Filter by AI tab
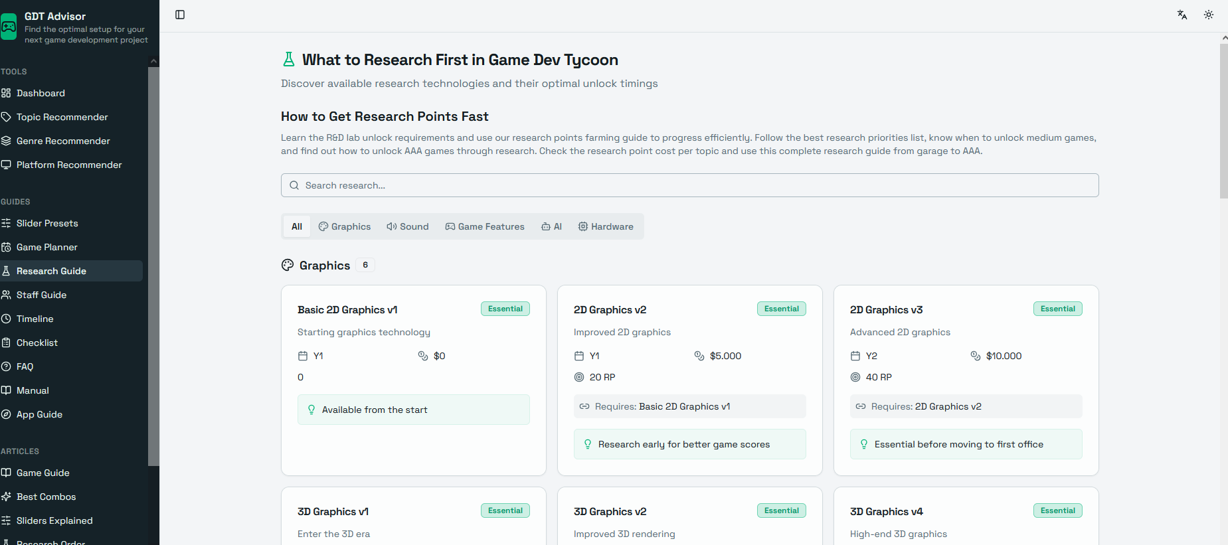 pyautogui.click(x=551, y=226)
